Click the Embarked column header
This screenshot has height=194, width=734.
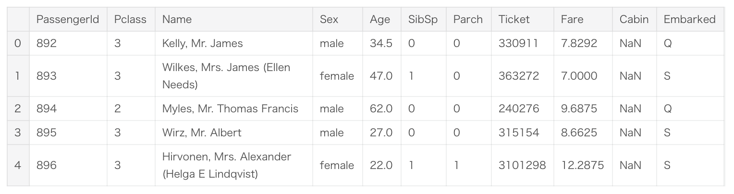[689, 19]
